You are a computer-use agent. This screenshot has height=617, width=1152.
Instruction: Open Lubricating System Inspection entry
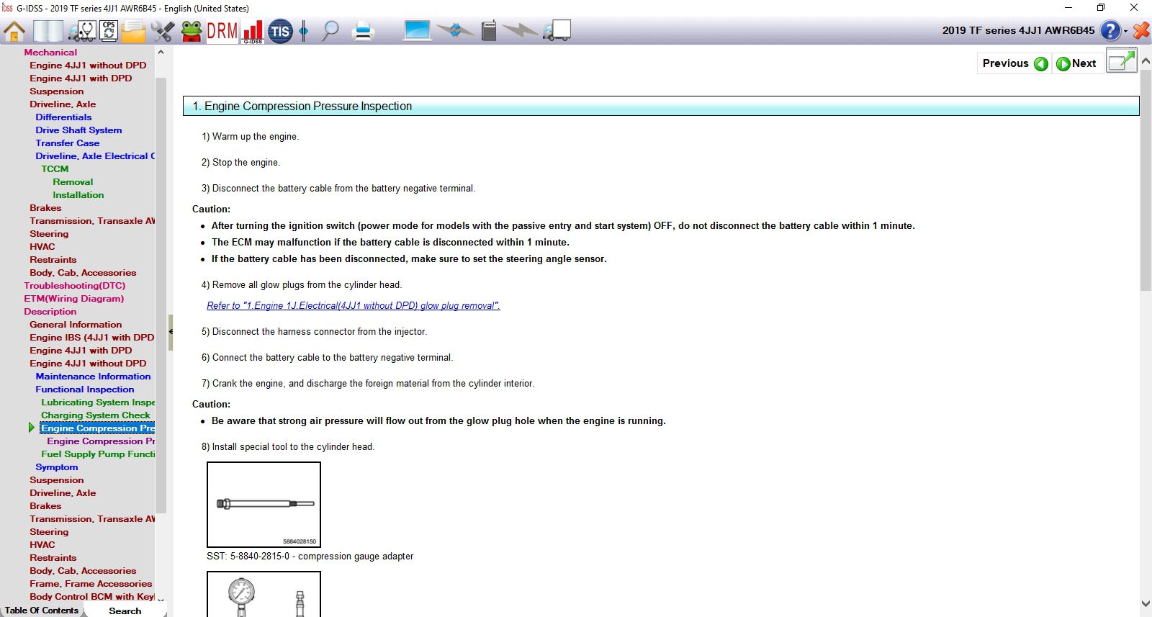pyautogui.click(x=98, y=402)
